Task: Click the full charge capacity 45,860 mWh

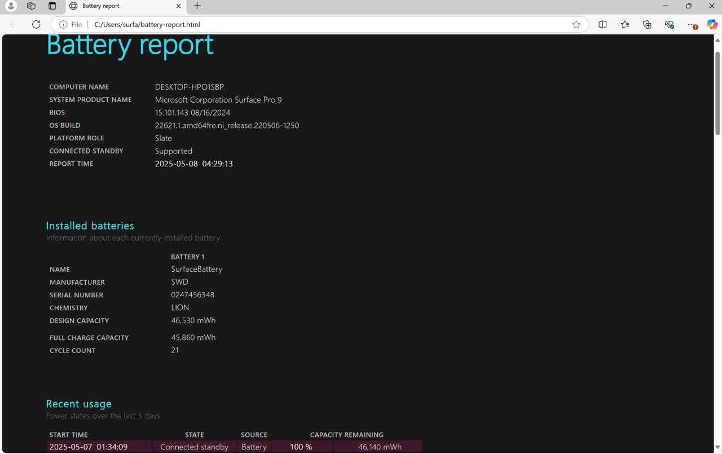Action: tap(193, 337)
